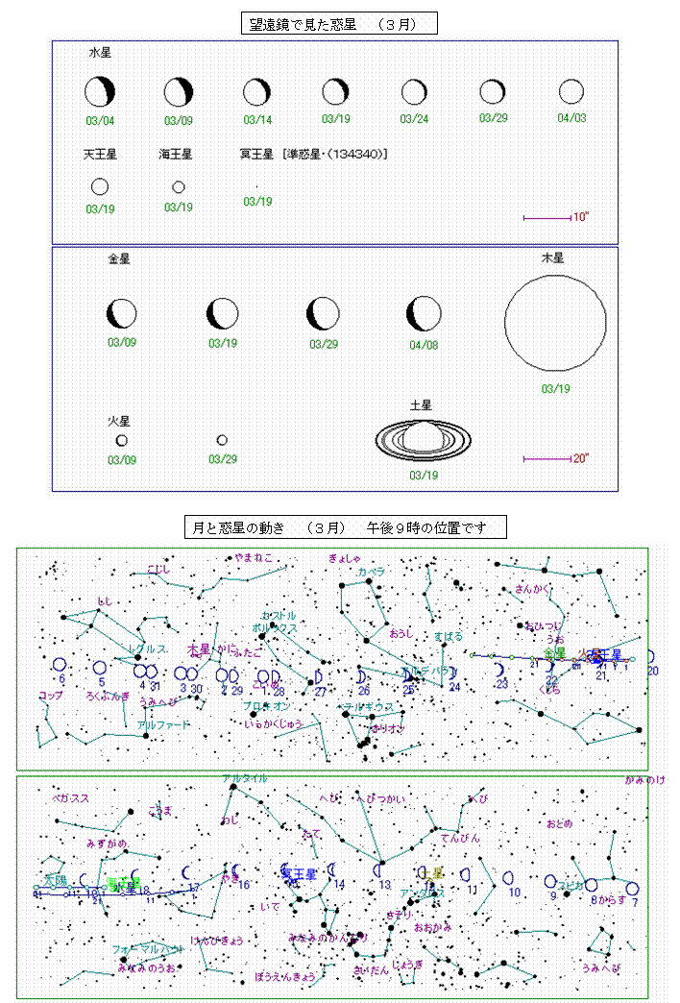
Task: Select the moon icon numbered 6
Action: point(60,665)
